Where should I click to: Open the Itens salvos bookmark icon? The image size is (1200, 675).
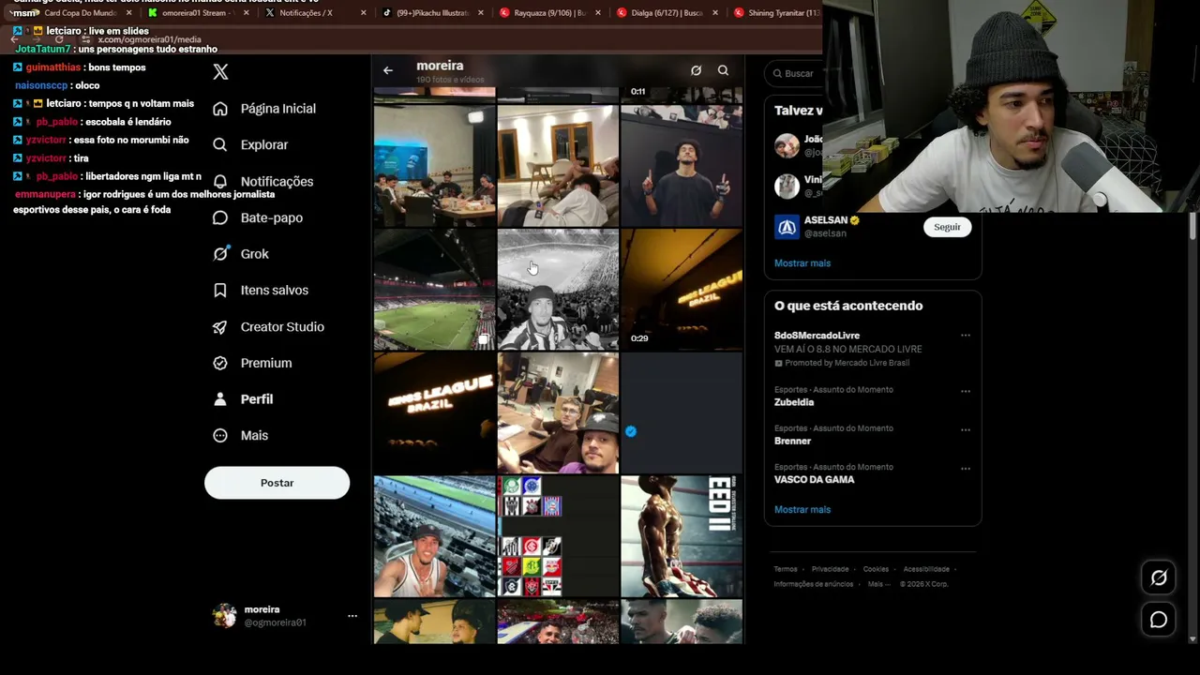pos(220,291)
